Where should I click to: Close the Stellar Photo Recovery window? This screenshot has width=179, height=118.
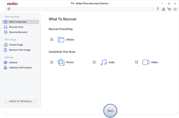[x=175, y=4]
